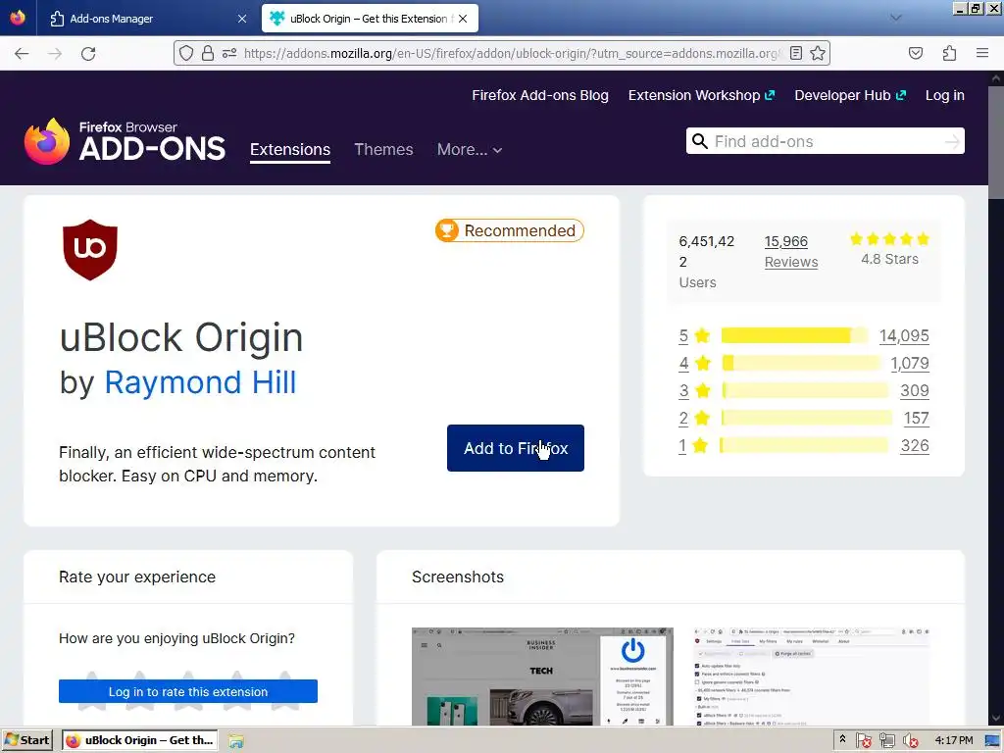This screenshot has height=753, width=1004.
Task: Open the Developer Hub link
Action: 850,95
